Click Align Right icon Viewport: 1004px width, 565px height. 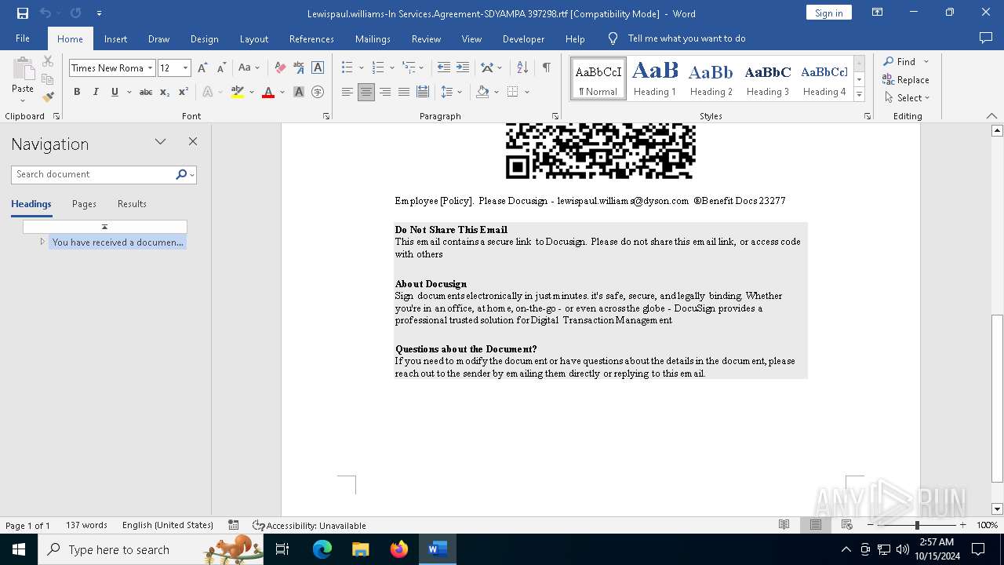click(385, 92)
